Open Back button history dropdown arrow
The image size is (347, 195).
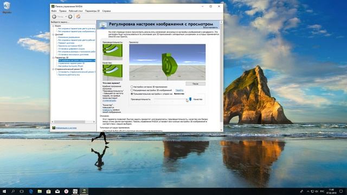[66, 17]
